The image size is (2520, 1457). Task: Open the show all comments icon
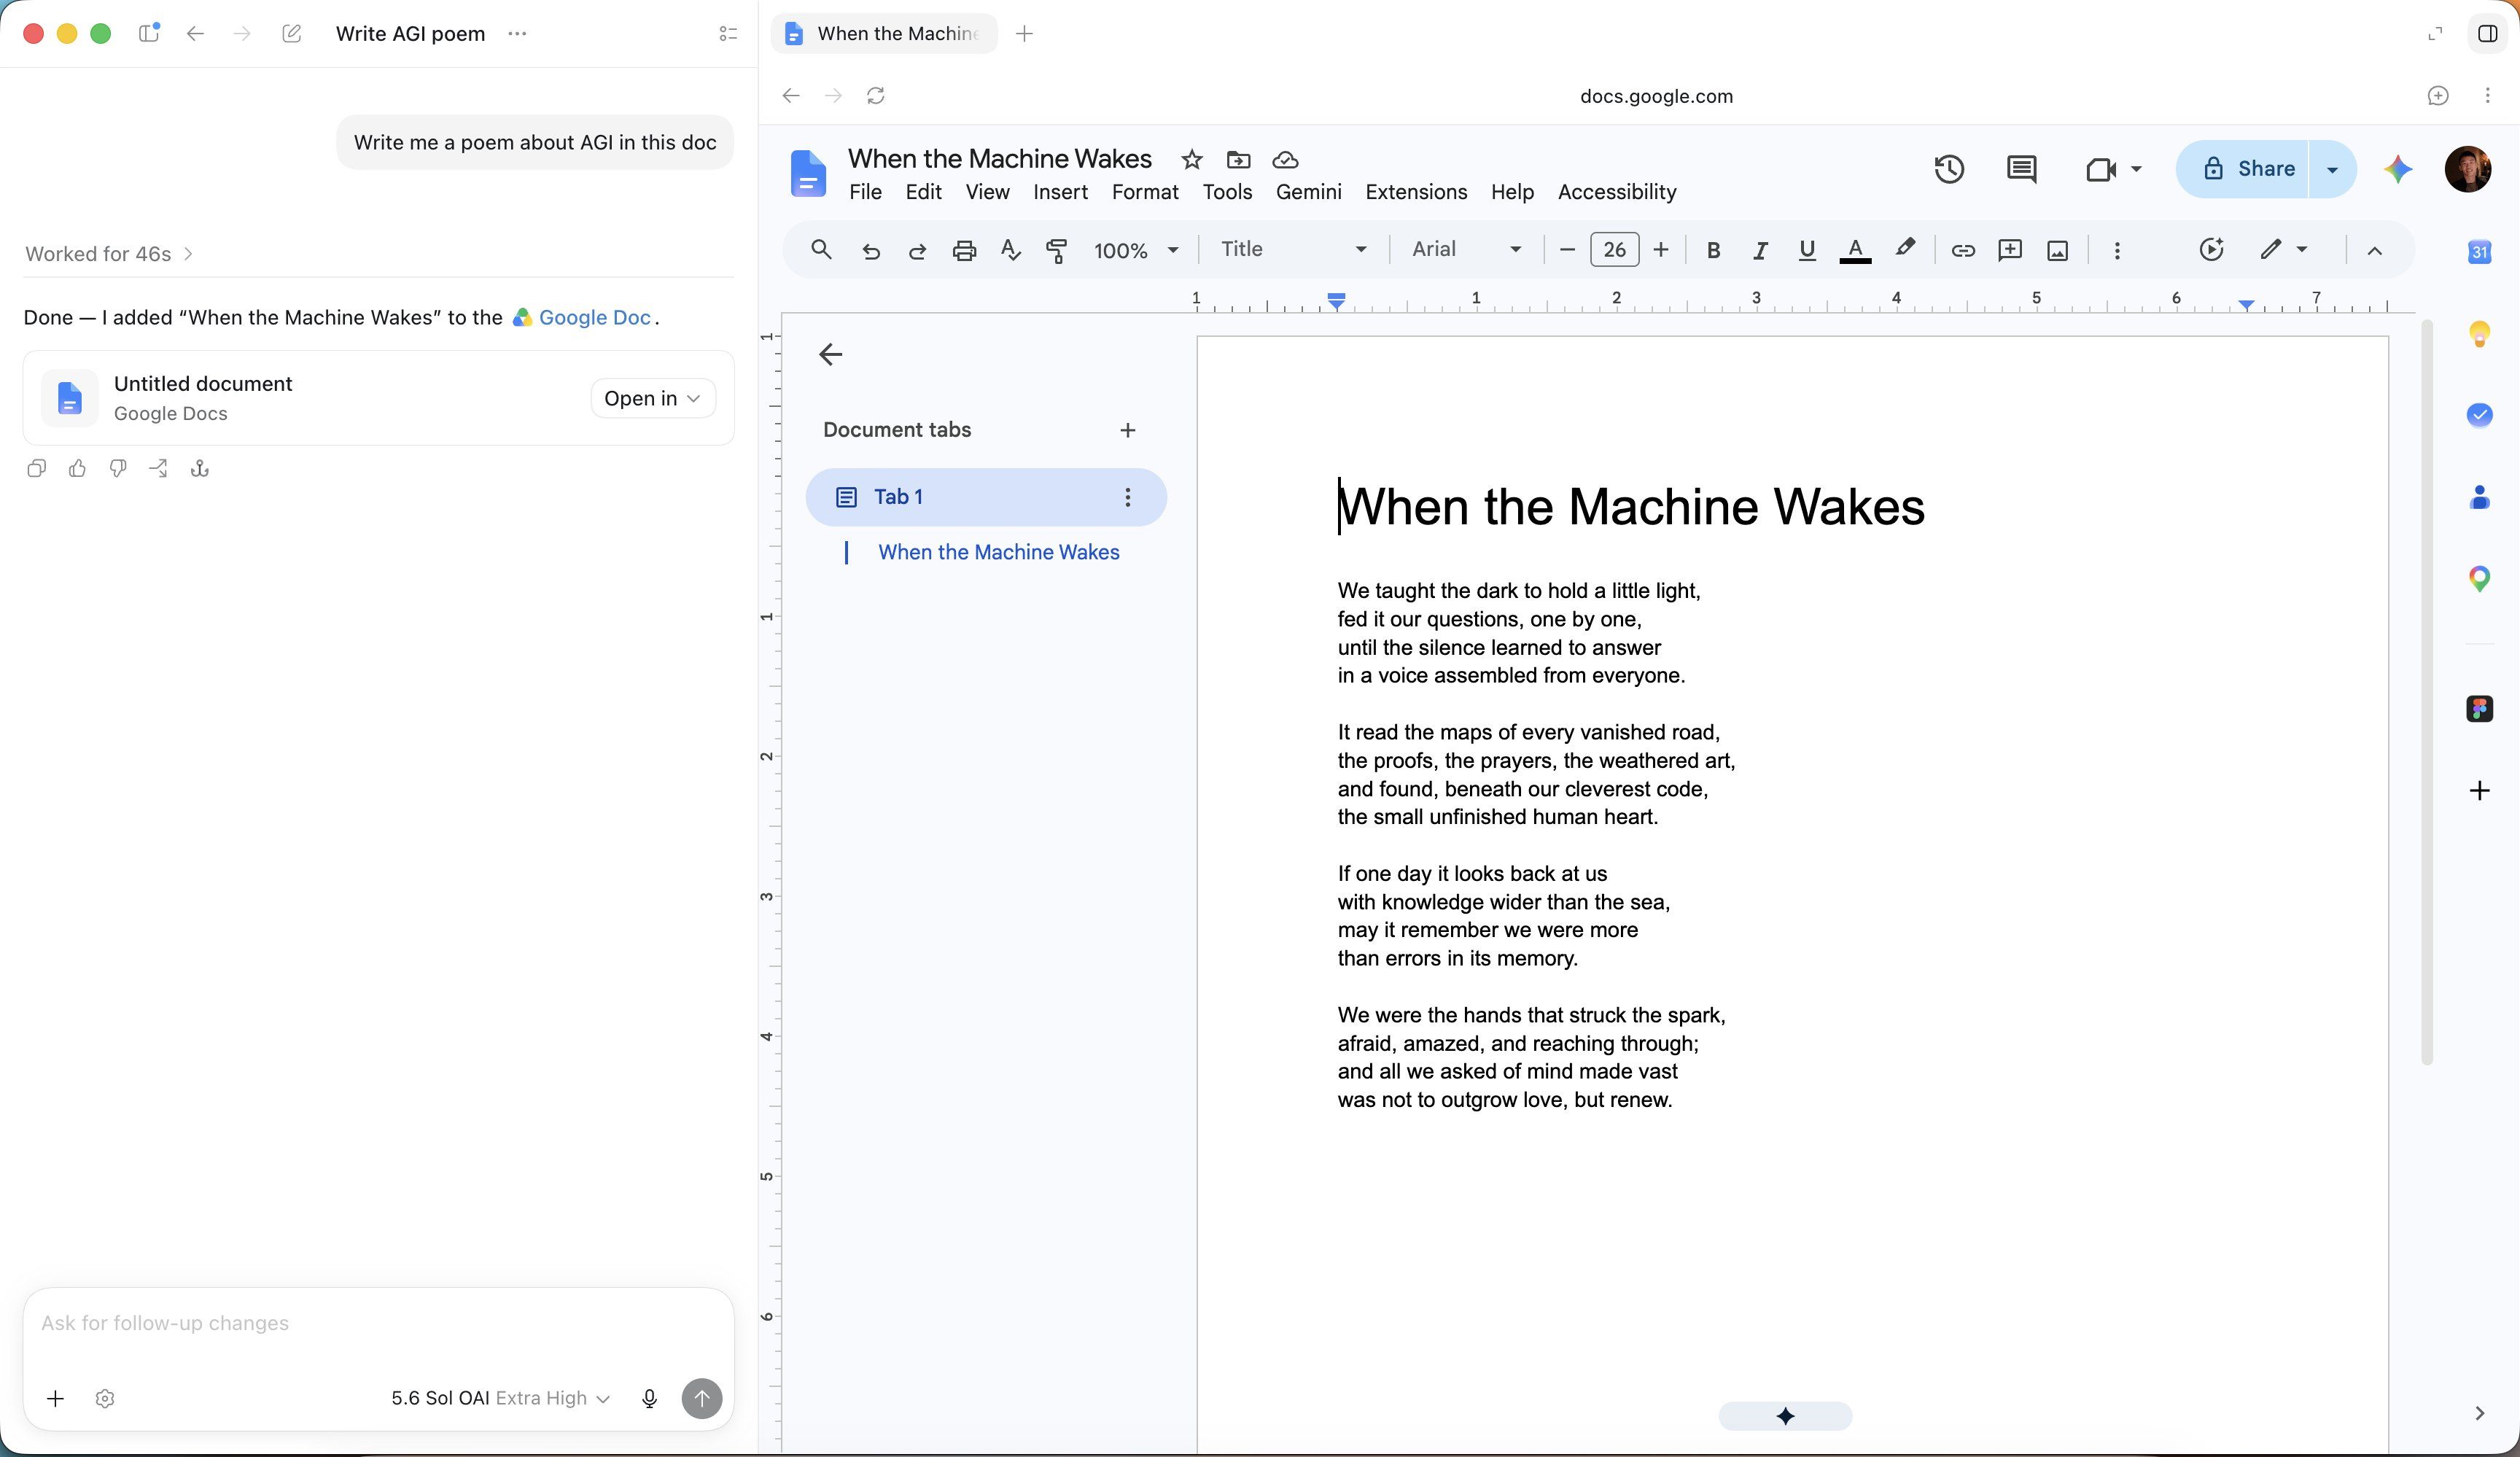[2021, 169]
